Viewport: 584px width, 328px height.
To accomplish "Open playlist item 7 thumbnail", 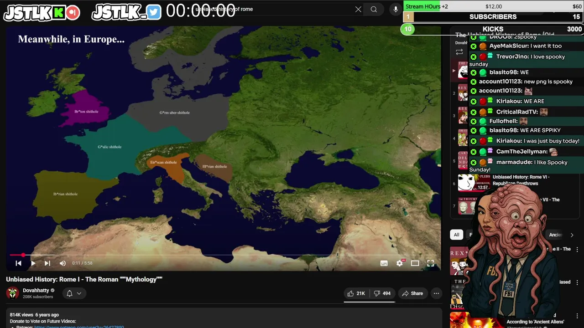I will point(467,206).
